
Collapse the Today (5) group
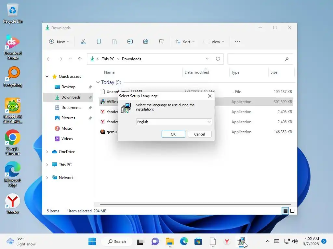98,82
